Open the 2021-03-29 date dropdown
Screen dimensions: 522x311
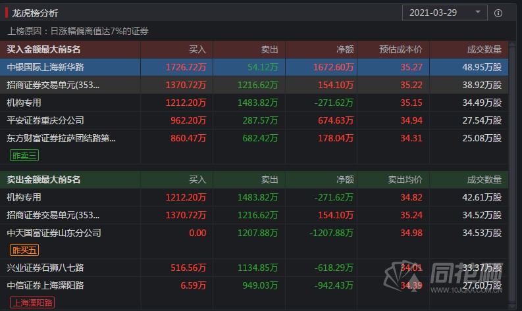point(445,12)
